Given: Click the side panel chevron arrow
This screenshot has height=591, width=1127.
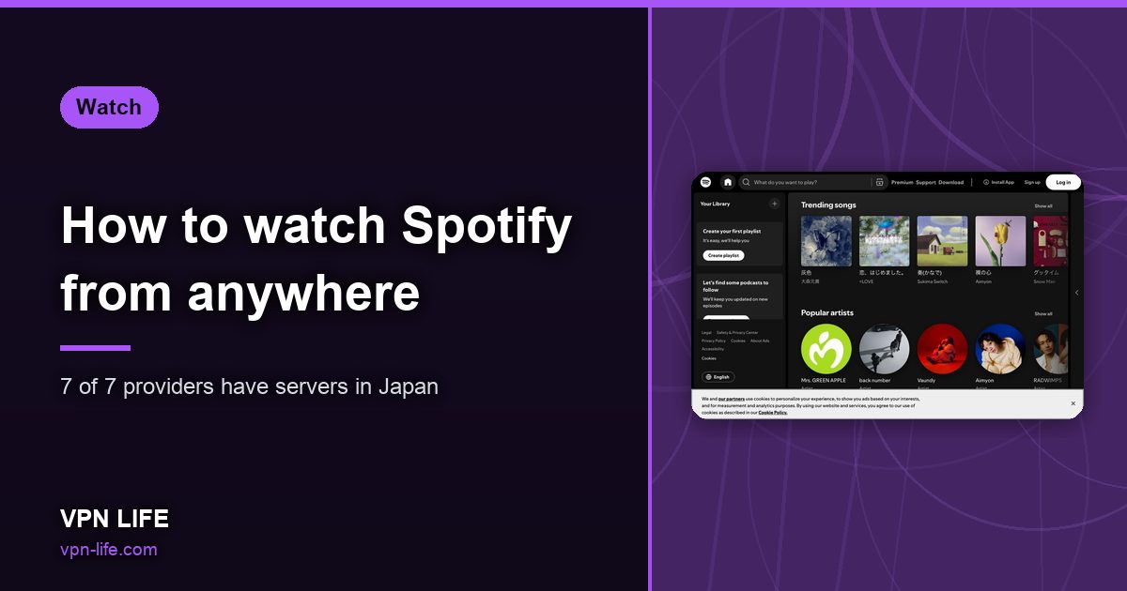Looking at the screenshot, I should click(1077, 293).
